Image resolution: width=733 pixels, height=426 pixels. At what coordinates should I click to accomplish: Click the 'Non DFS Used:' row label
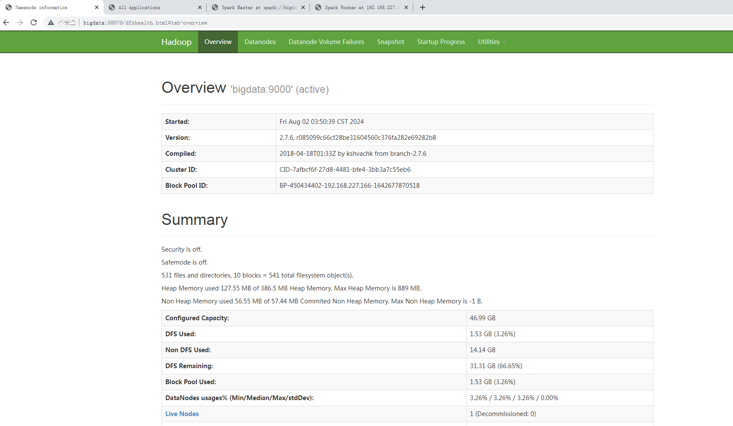(x=188, y=350)
